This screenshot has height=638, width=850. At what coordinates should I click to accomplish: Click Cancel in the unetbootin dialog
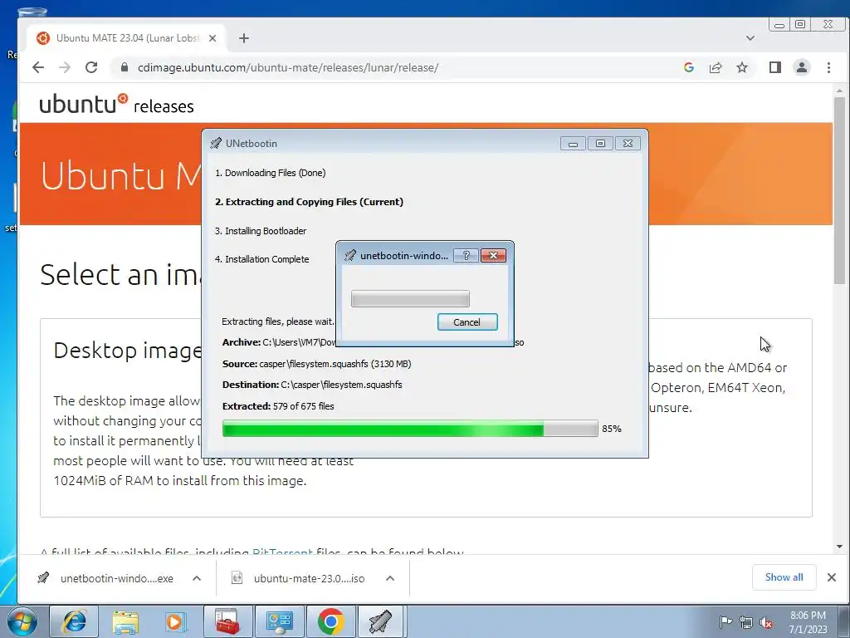(x=467, y=322)
